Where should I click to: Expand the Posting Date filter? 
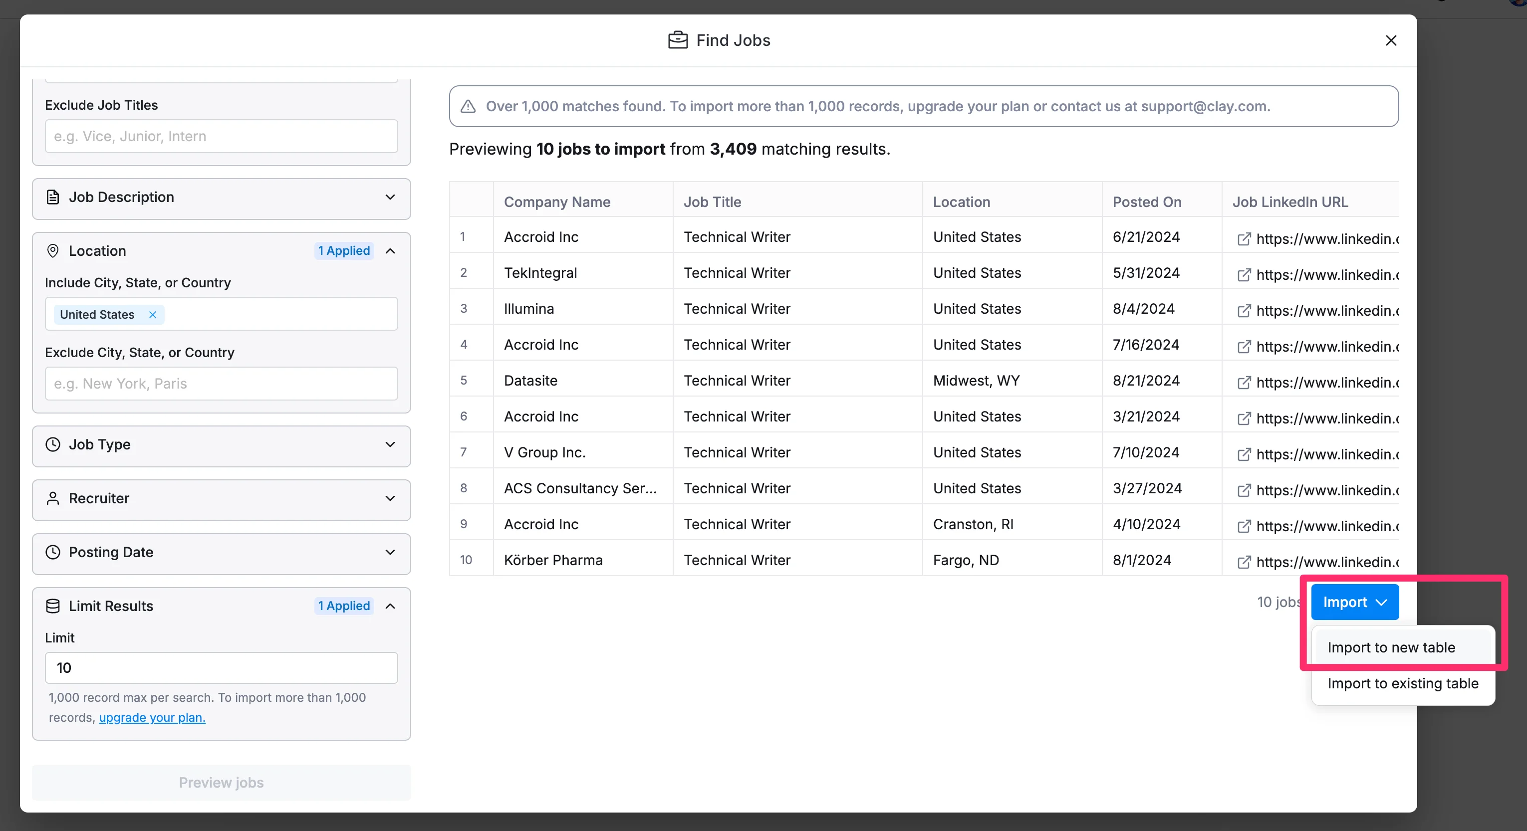pyautogui.click(x=390, y=552)
